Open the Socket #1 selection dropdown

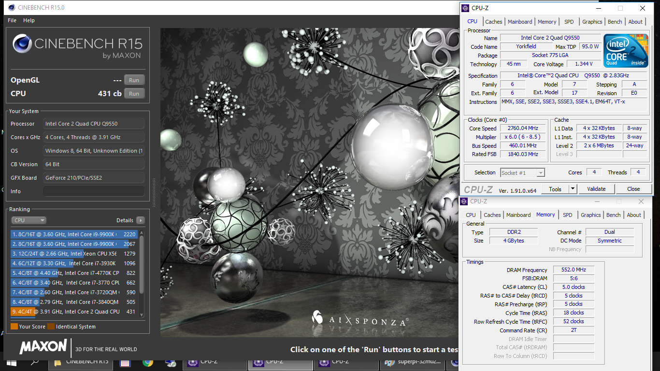click(x=523, y=172)
